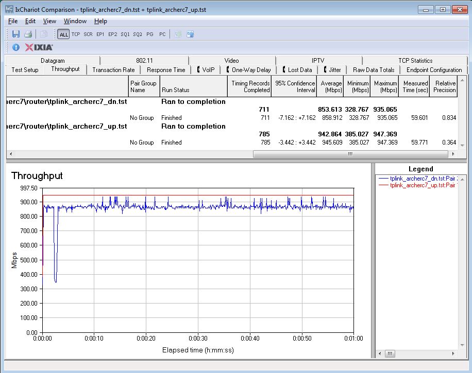
Task: Select the TCP filter button
Action: (76, 34)
